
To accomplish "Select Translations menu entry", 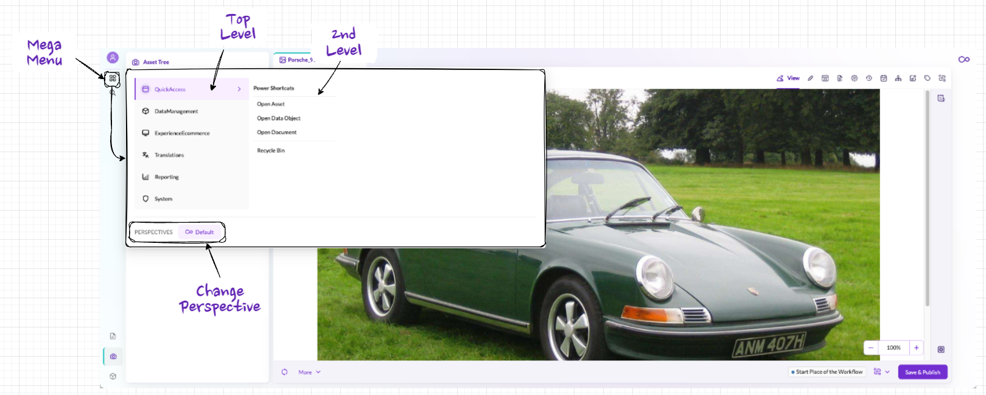I will (192, 155).
